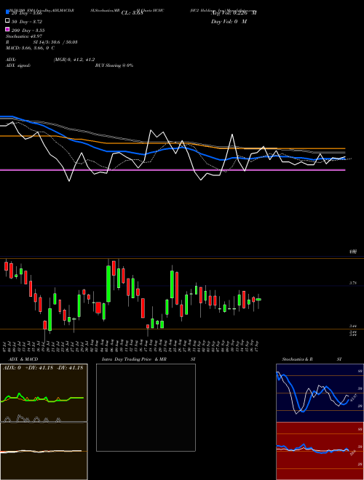Click the 'Stochastics & R' panel title
364x480 pixels.
[298, 359]
